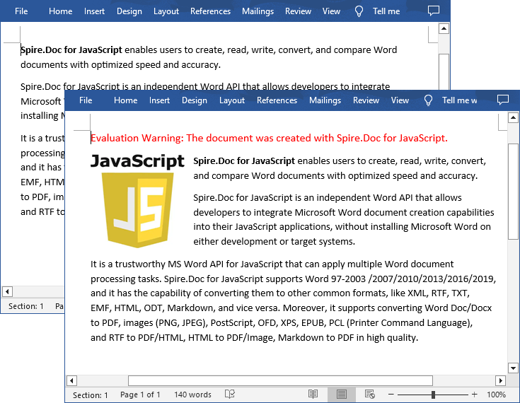Open the File menu in front window
Viewport: 520px width, 403px height.
86,100
